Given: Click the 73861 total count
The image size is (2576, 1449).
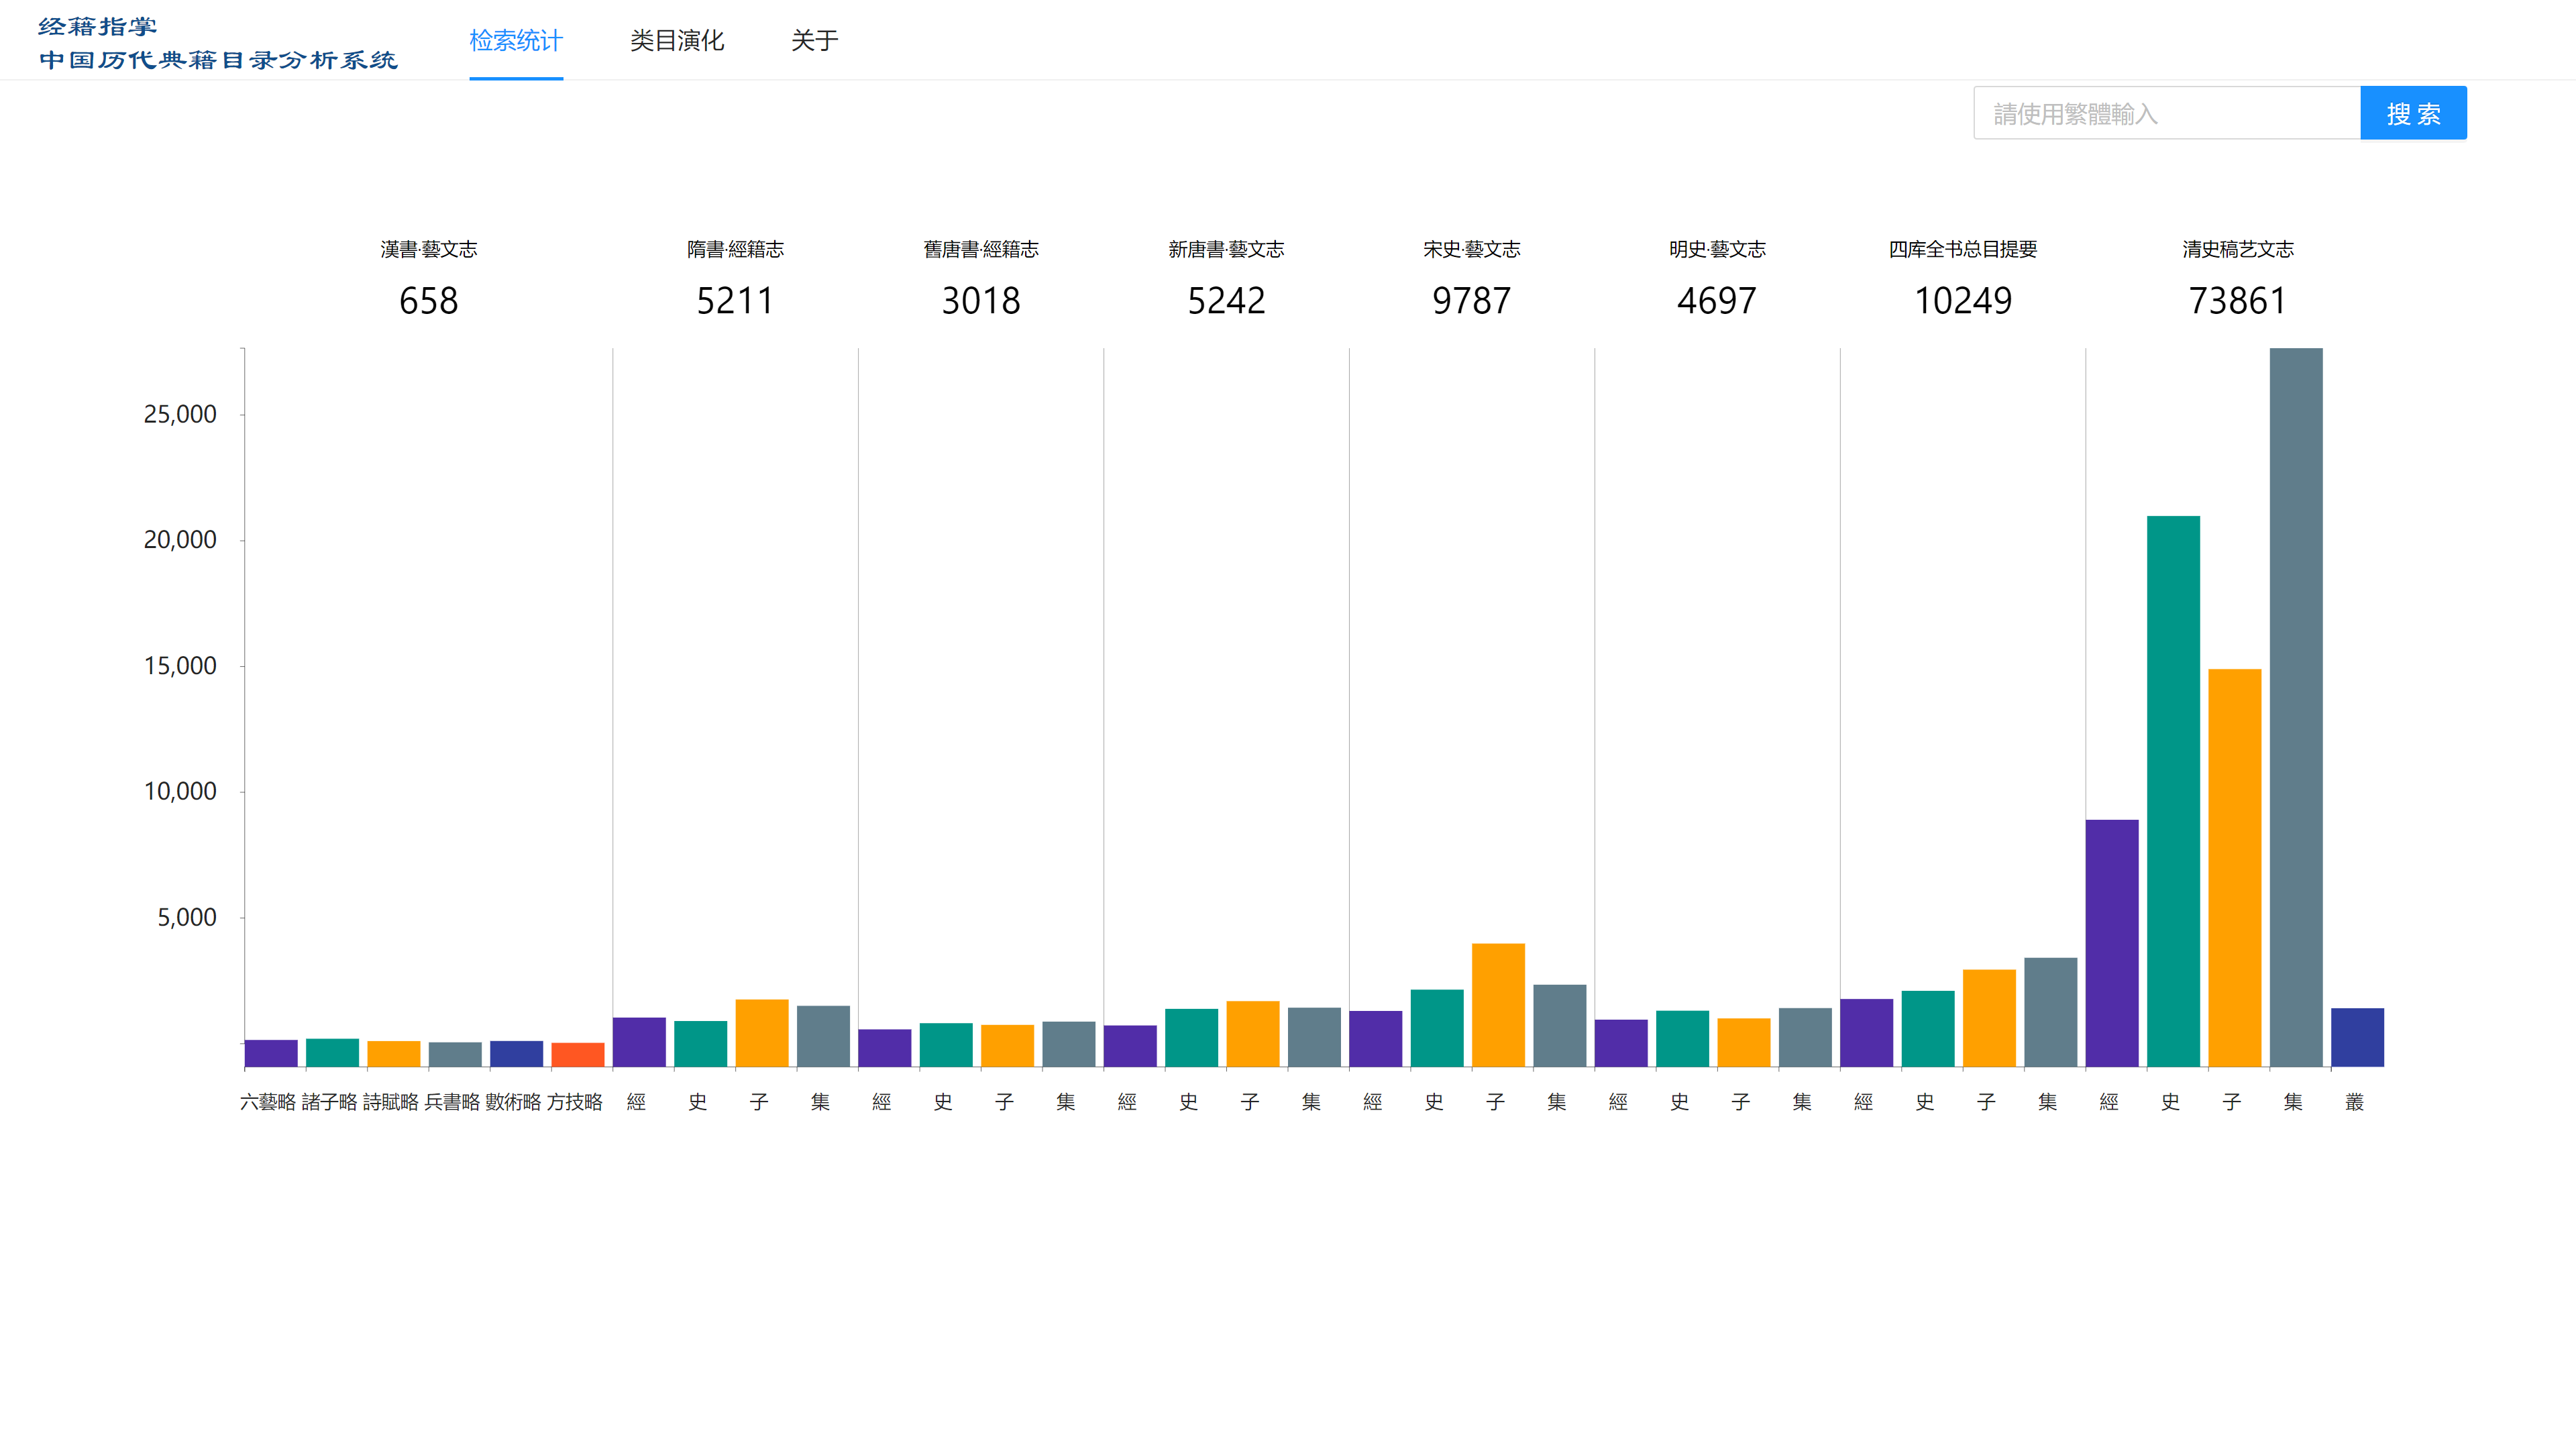Looking at the screenshot, I should 2237,301.
